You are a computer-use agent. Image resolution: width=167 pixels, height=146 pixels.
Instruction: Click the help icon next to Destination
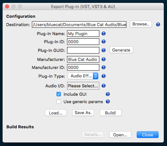pyautogui.click(x=158, y=24)
